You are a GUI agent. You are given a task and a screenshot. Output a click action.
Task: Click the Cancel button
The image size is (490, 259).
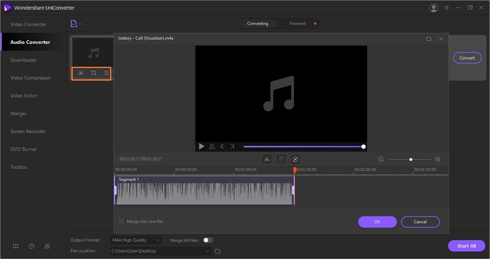click(x=420, y=222)
